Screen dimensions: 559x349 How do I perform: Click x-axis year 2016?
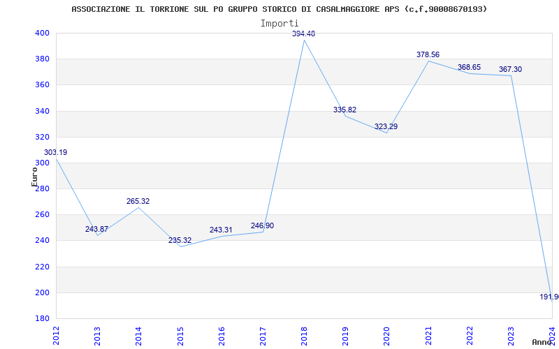coord(222,336)
